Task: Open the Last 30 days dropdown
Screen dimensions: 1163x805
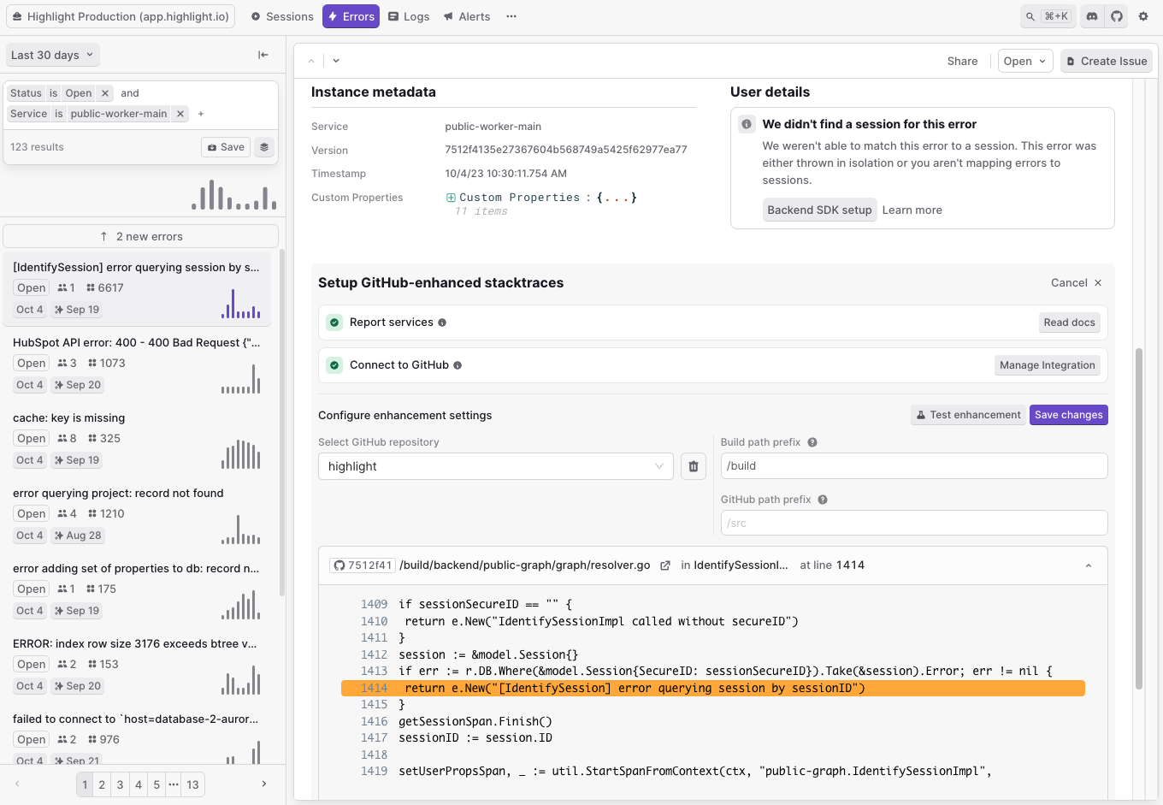Action: pyautogui.click(x=52, y=55)
